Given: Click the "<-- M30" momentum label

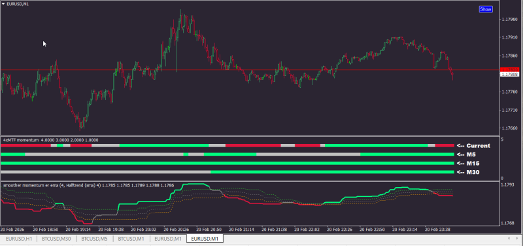Looking at the screenshot, I should [x=468, y=172].
